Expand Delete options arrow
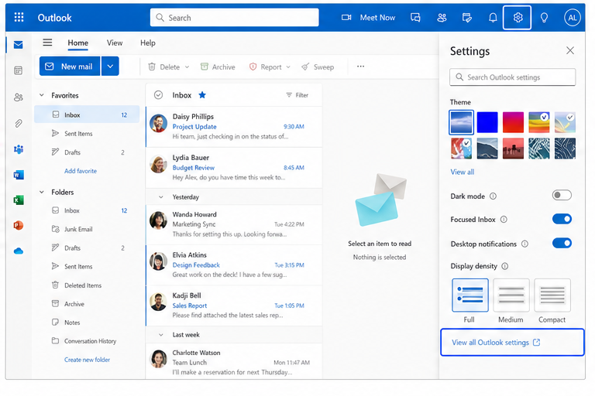 tap(187, 67)
